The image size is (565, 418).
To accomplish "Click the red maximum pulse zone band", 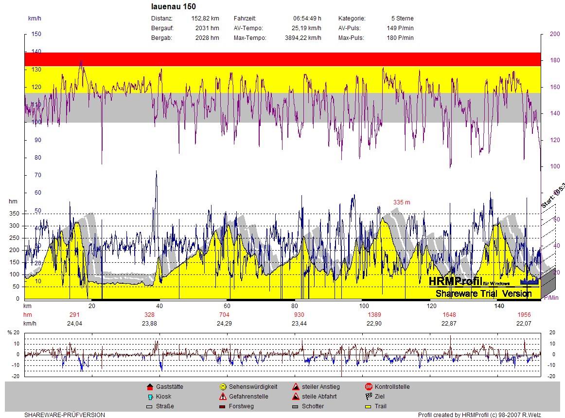I will click(x=282, y=59).
